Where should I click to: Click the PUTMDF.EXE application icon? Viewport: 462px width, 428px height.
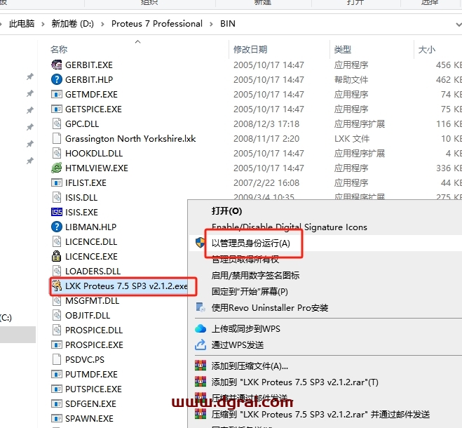coord(57,374)
